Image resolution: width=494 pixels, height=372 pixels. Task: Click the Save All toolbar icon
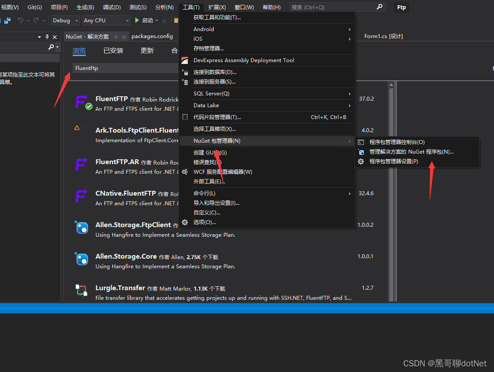pyautogui.click(x=7, y=21)
